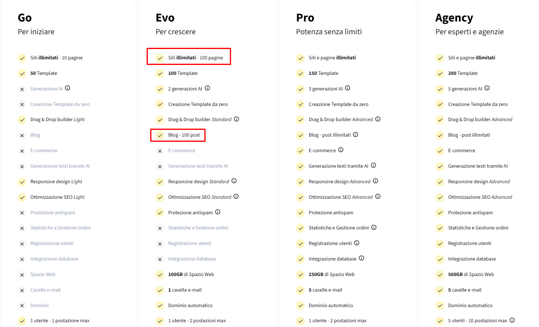Viewport: 539px width, 327px height.
Task: Click info icon next to Agency 5 utenti
Action: [x=512, y=320]
